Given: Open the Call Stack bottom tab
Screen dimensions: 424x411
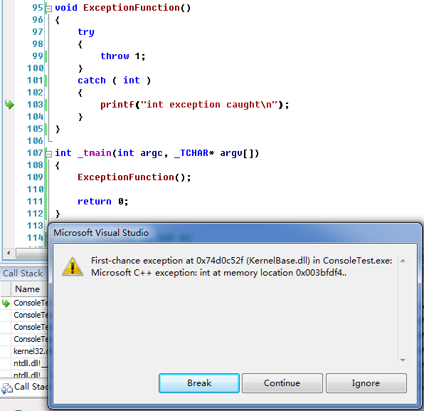Looking at the screenshot, I should (x=25, y=387).
